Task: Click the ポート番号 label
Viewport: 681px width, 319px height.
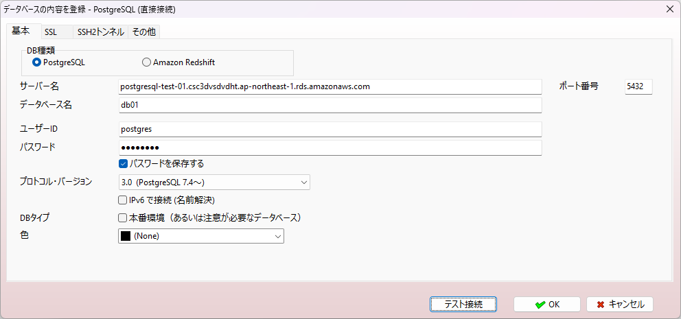Action: [x=579, y=86]
